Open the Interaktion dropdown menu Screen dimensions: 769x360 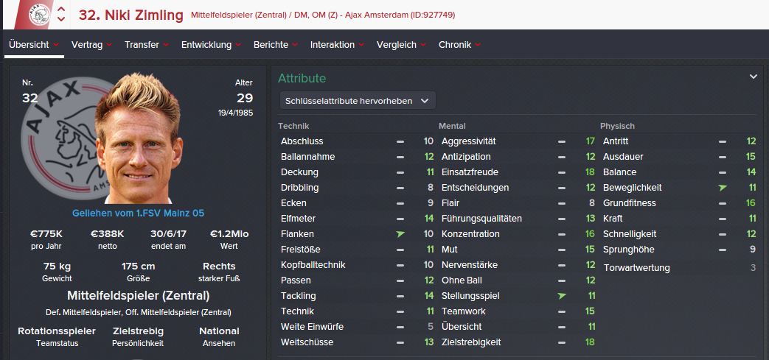pyautogui.click(x=337, y=45)
